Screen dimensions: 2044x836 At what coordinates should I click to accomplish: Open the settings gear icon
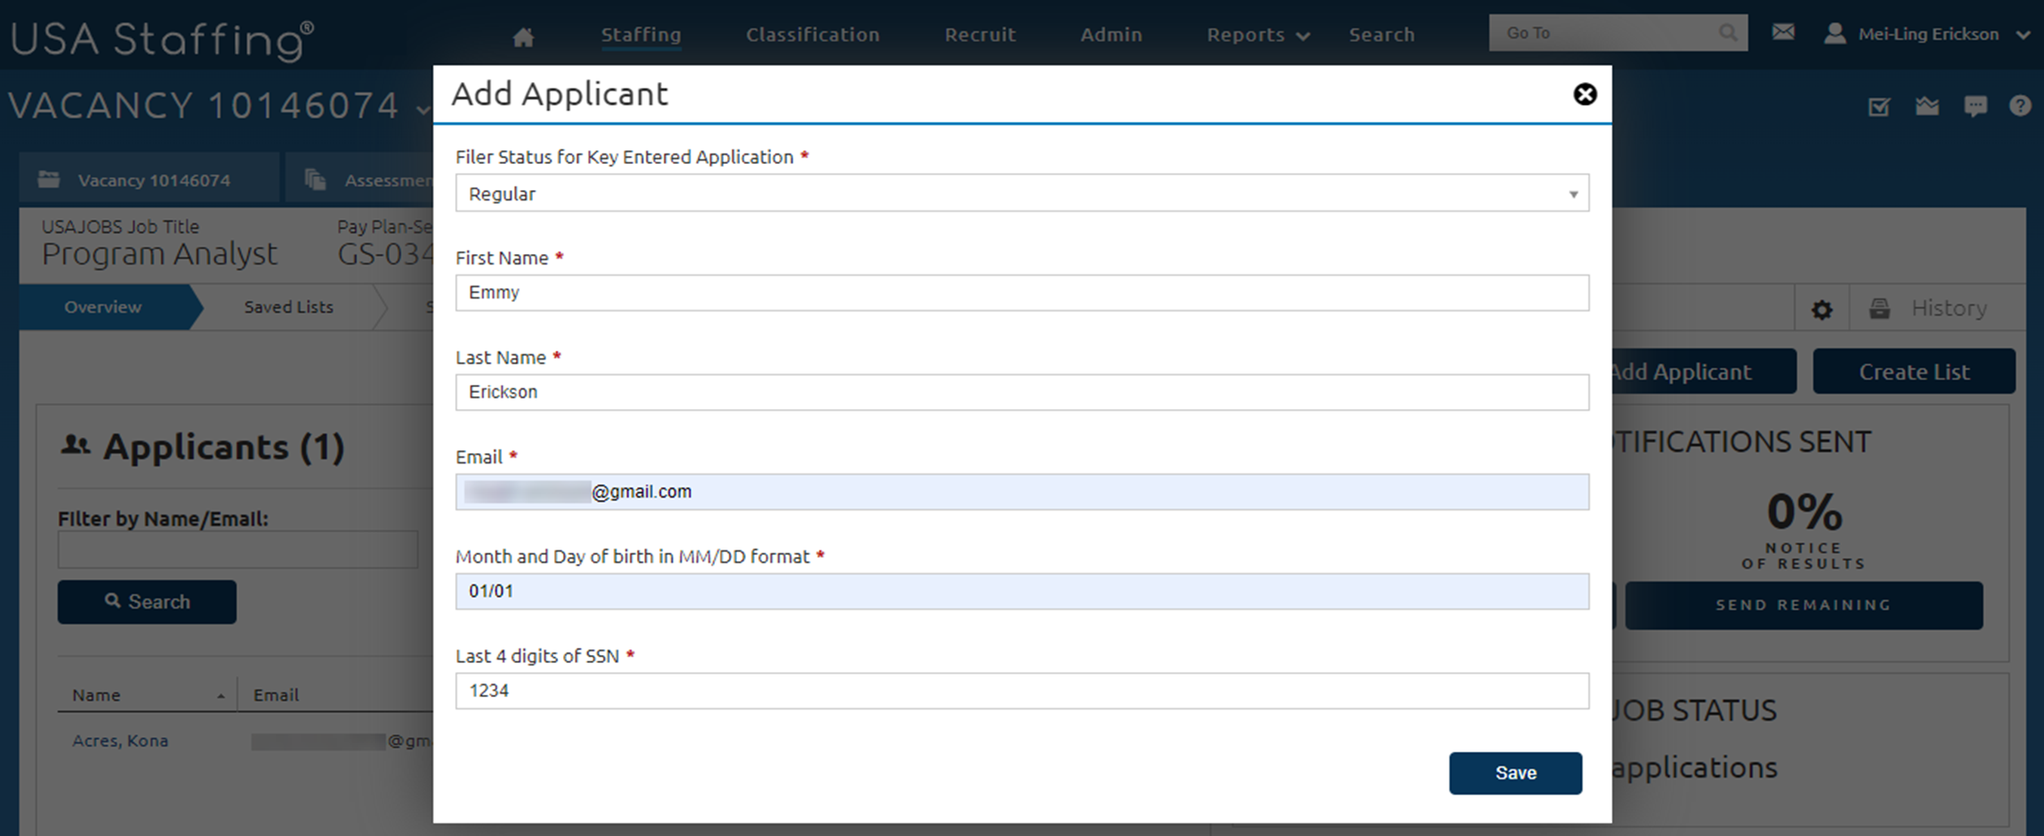point(1821,309)
